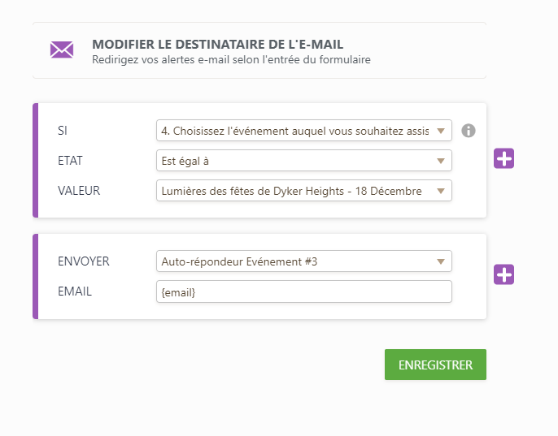This screenshot has height=436, width=558.
Task: Expand the ETAT 'Est égal à' dropdown
Action: click(x=304, y=161)
